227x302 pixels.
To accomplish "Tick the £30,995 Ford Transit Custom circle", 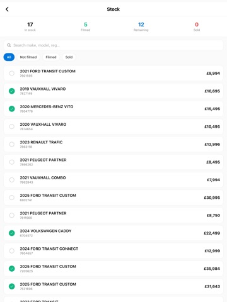I will (12, 198).
